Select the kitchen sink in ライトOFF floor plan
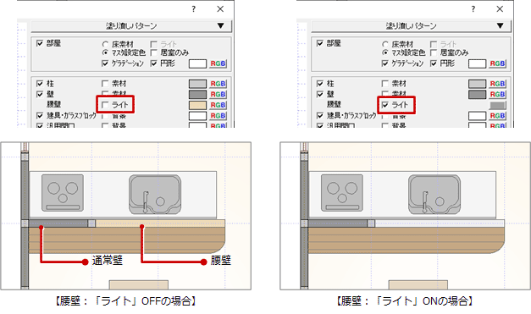Image resolution: width=531 pixels, height=314 pixels. coord(155,195)
